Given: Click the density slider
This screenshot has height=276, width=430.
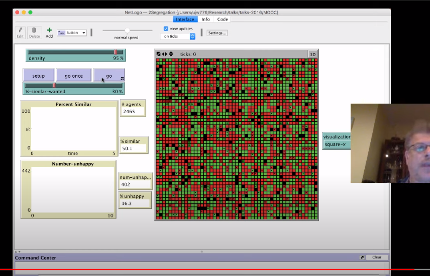Looking at the screenshot, I should pos(76,55).
